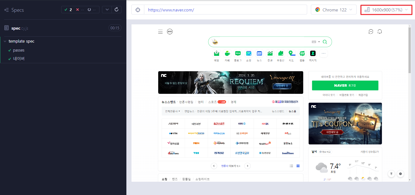Open the 쇼핑 shortcut icon under search
This screenshot has width=415, height=195.
[249, 53]
